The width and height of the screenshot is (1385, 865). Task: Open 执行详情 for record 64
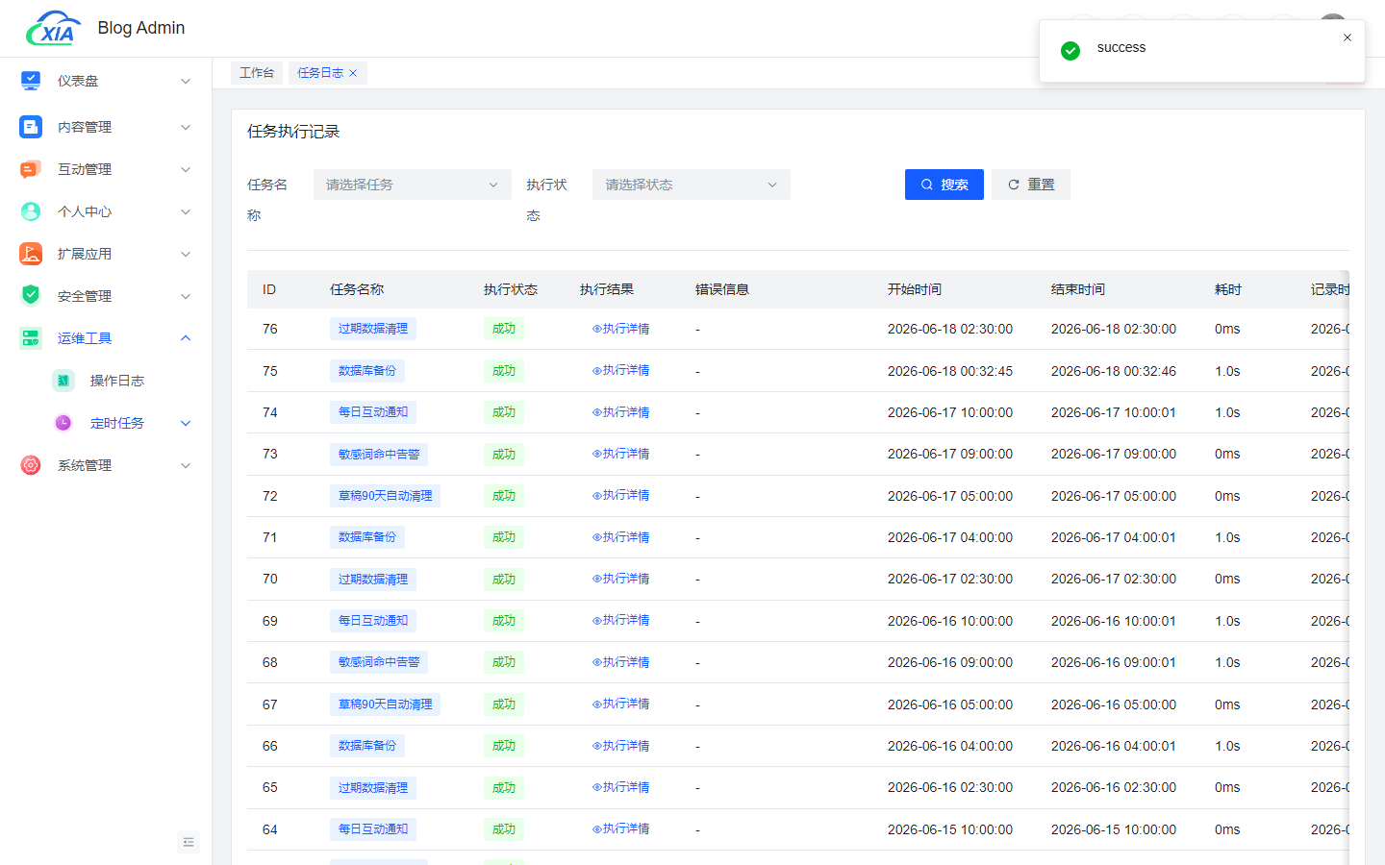click(620, 828)
